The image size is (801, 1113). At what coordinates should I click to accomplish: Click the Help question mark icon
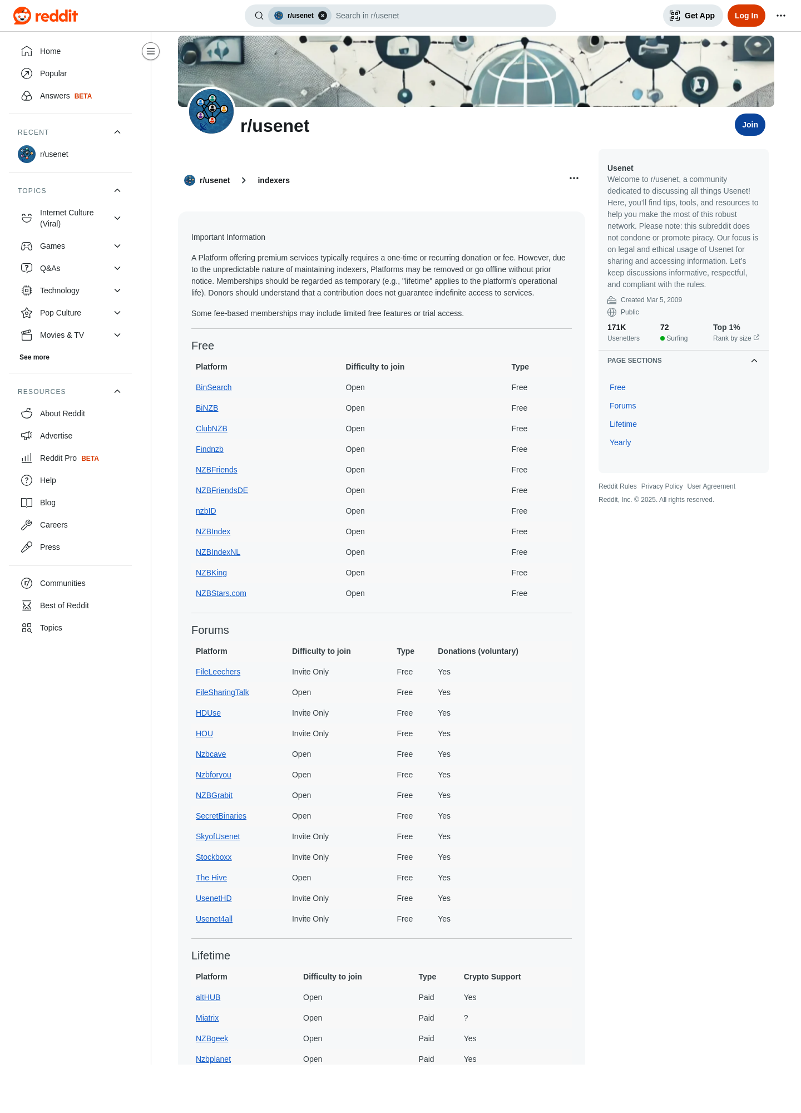pyautogui.click(x=27, y=480)
